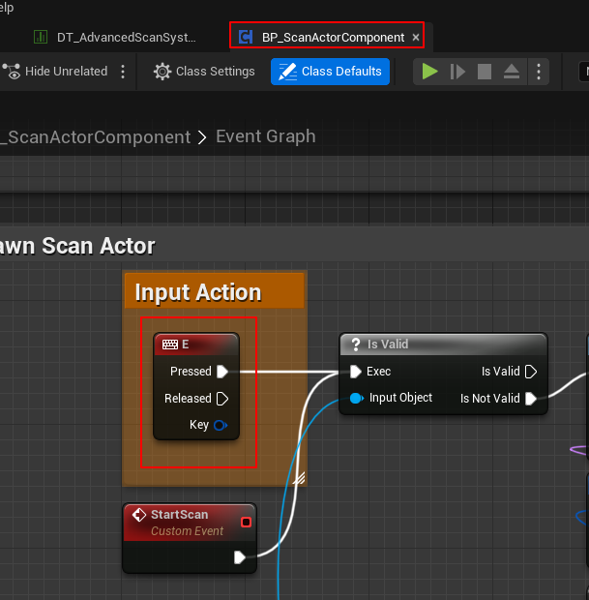The image size is (589, 600).
Task: Close the BP_ScanActorComponent tab
Action: [x=416, y=37]
